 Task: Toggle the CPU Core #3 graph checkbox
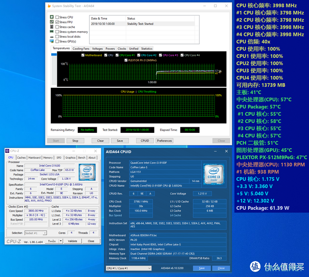pos(160,55)
